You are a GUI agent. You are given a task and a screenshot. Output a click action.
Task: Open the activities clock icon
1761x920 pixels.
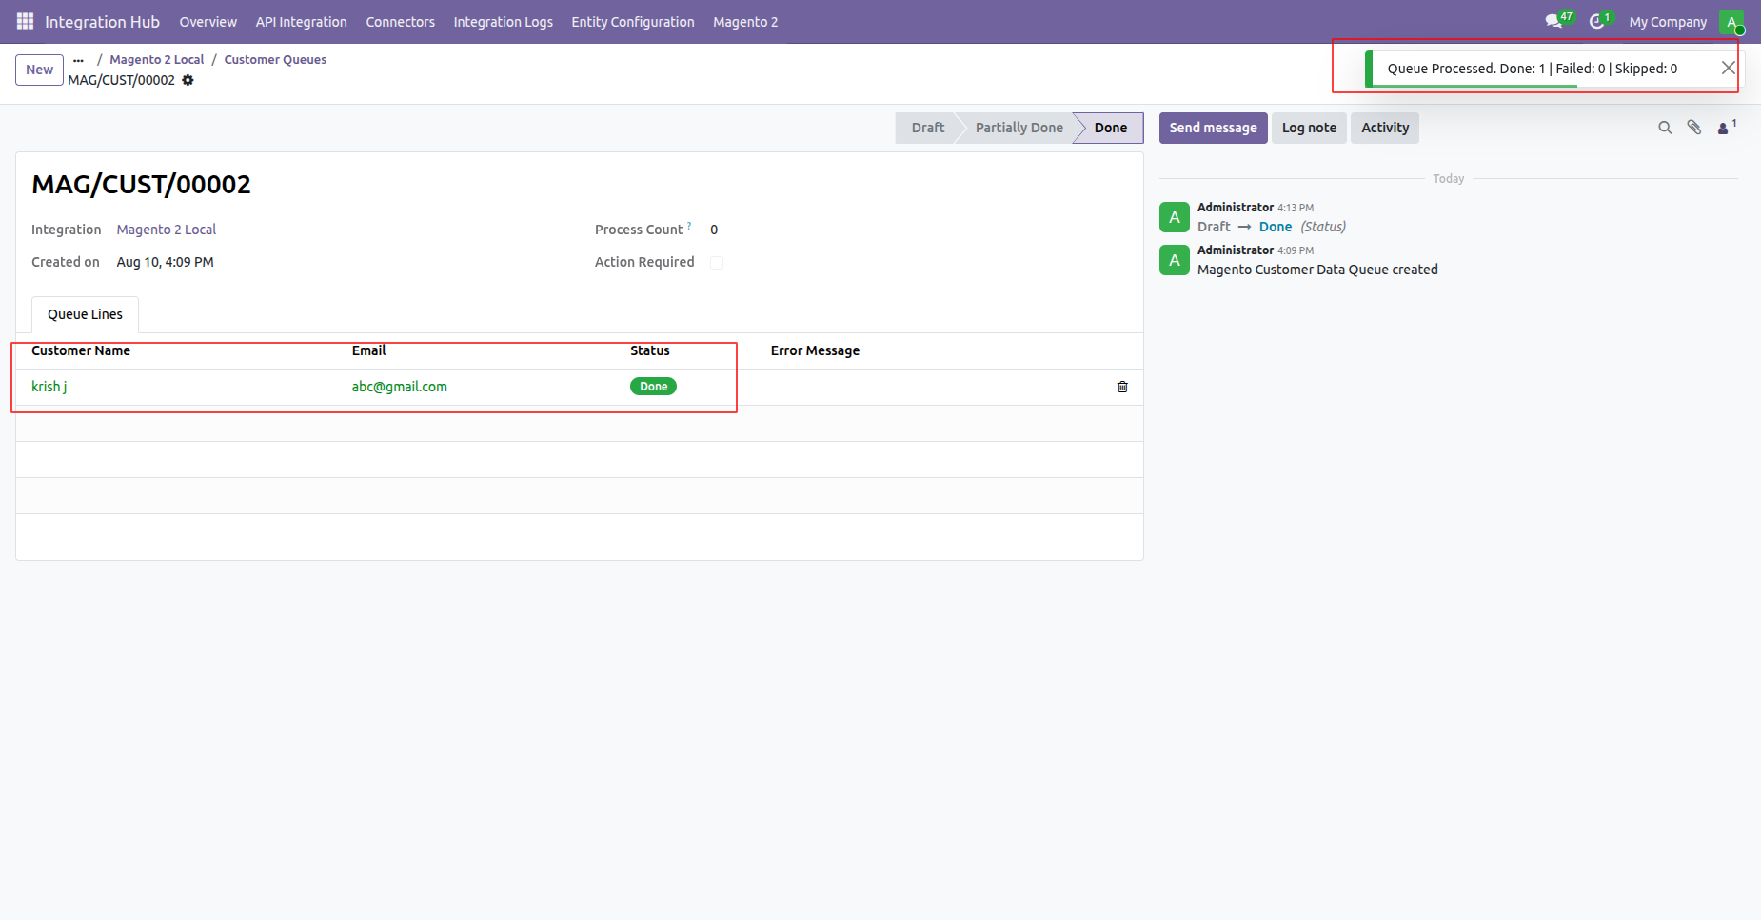click(1599, 21)
